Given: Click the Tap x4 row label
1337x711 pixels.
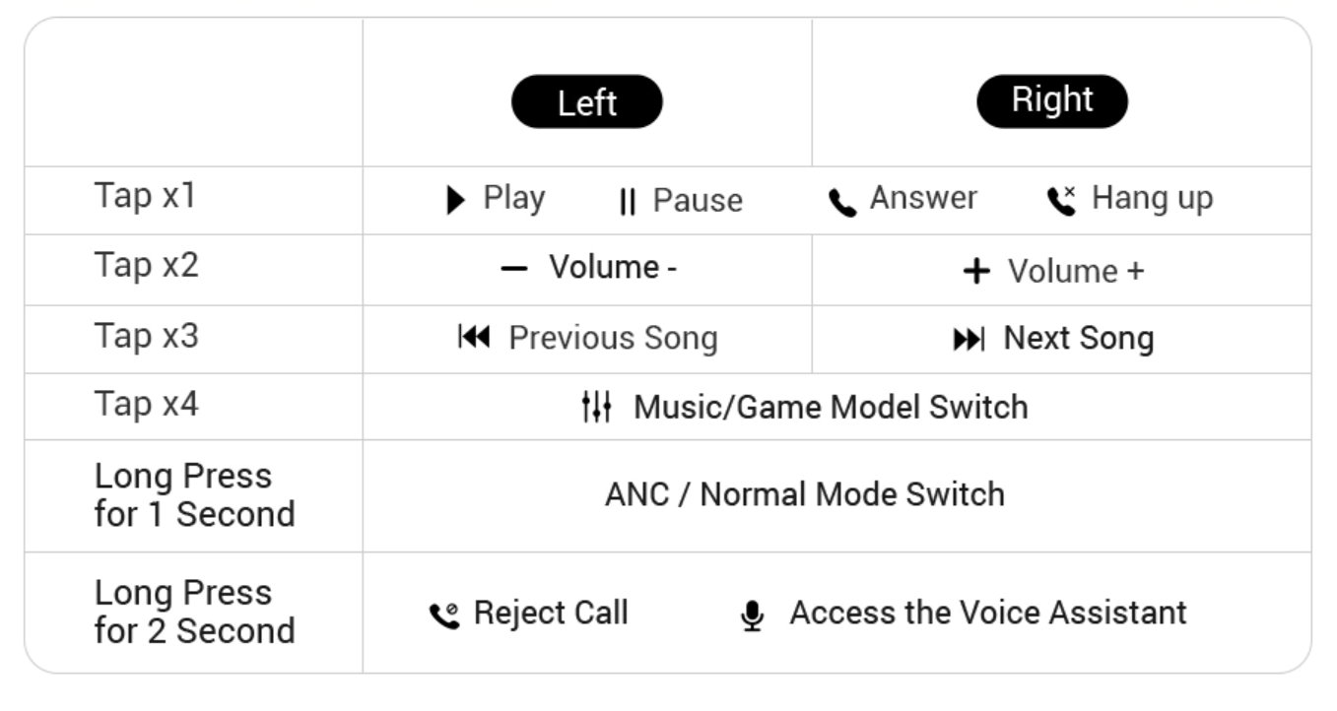Looking at the screenshot, I should click(146, 404).
